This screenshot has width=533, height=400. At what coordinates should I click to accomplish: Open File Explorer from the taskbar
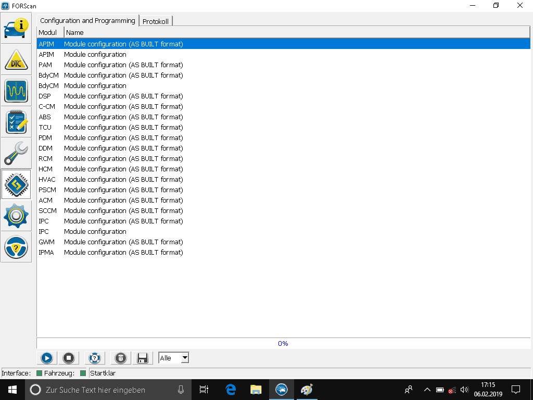pos(256,390)
